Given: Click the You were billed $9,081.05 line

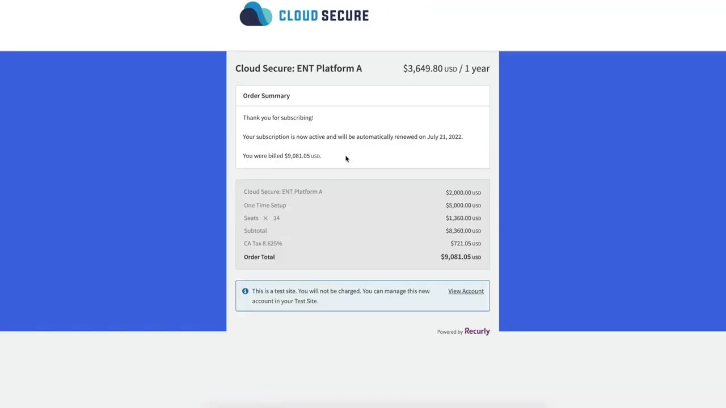Looking at the screenshot, I should point(282,156).
